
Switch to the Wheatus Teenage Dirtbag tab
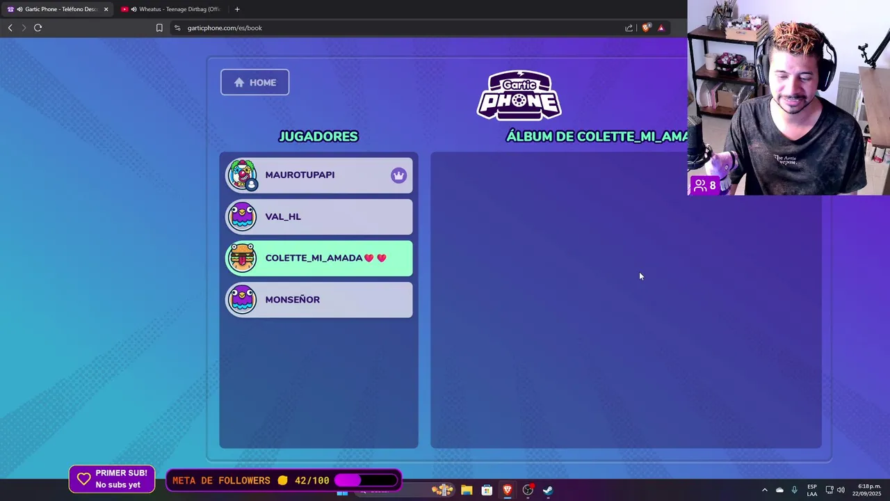(x=172, y=9)
